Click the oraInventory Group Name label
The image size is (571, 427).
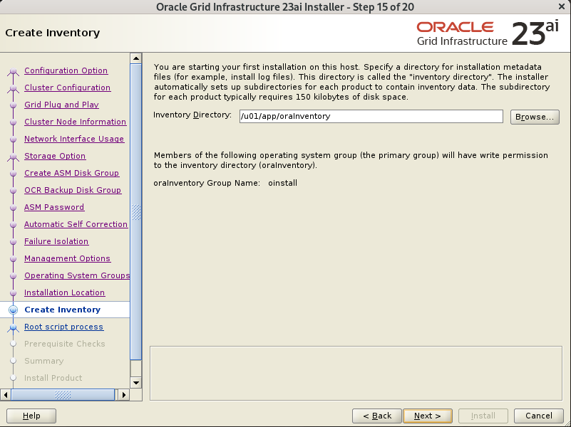point(207,183)
